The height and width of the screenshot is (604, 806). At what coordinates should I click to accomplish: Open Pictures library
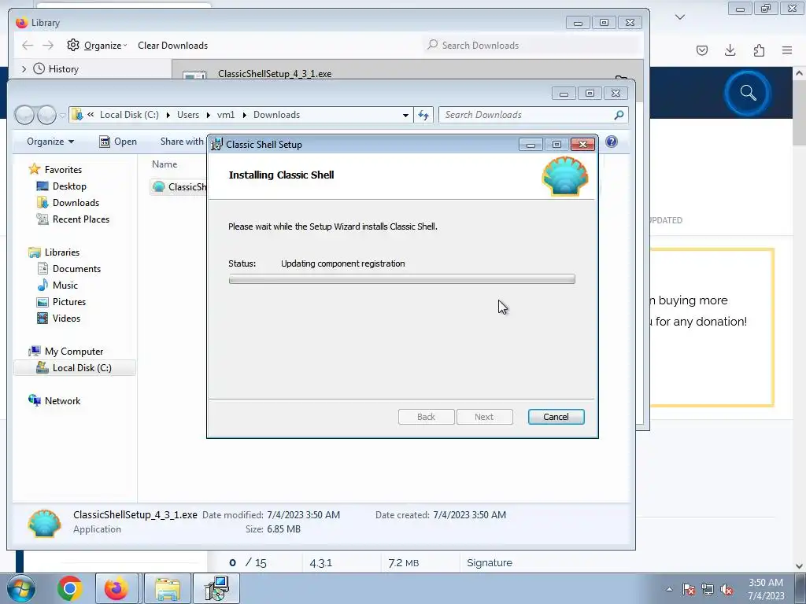(69, 302)
